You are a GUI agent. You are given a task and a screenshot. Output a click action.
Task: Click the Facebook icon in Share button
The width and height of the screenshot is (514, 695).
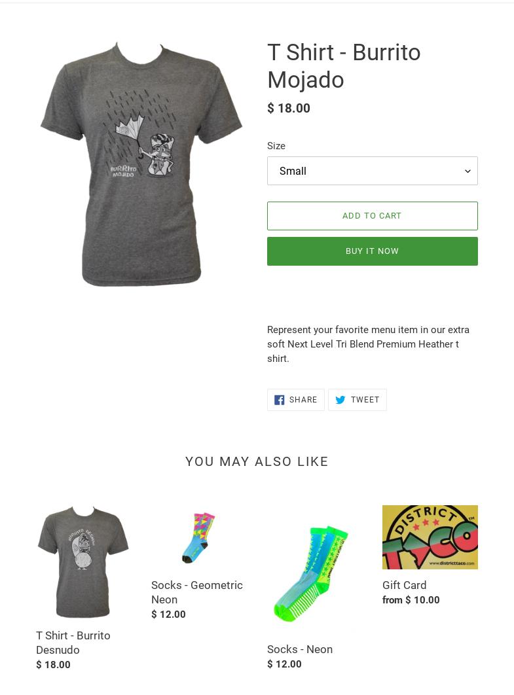point(279,400)
